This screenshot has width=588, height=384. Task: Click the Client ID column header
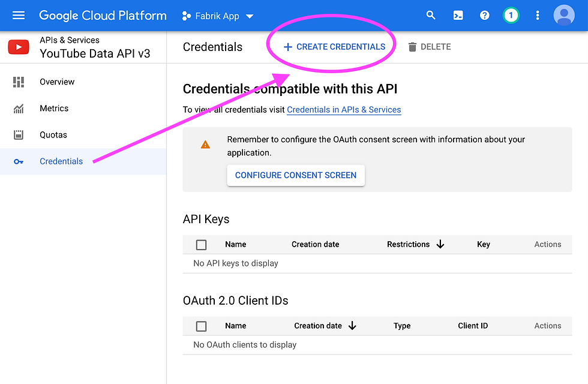pyautogui.click(x=473, y=326)
